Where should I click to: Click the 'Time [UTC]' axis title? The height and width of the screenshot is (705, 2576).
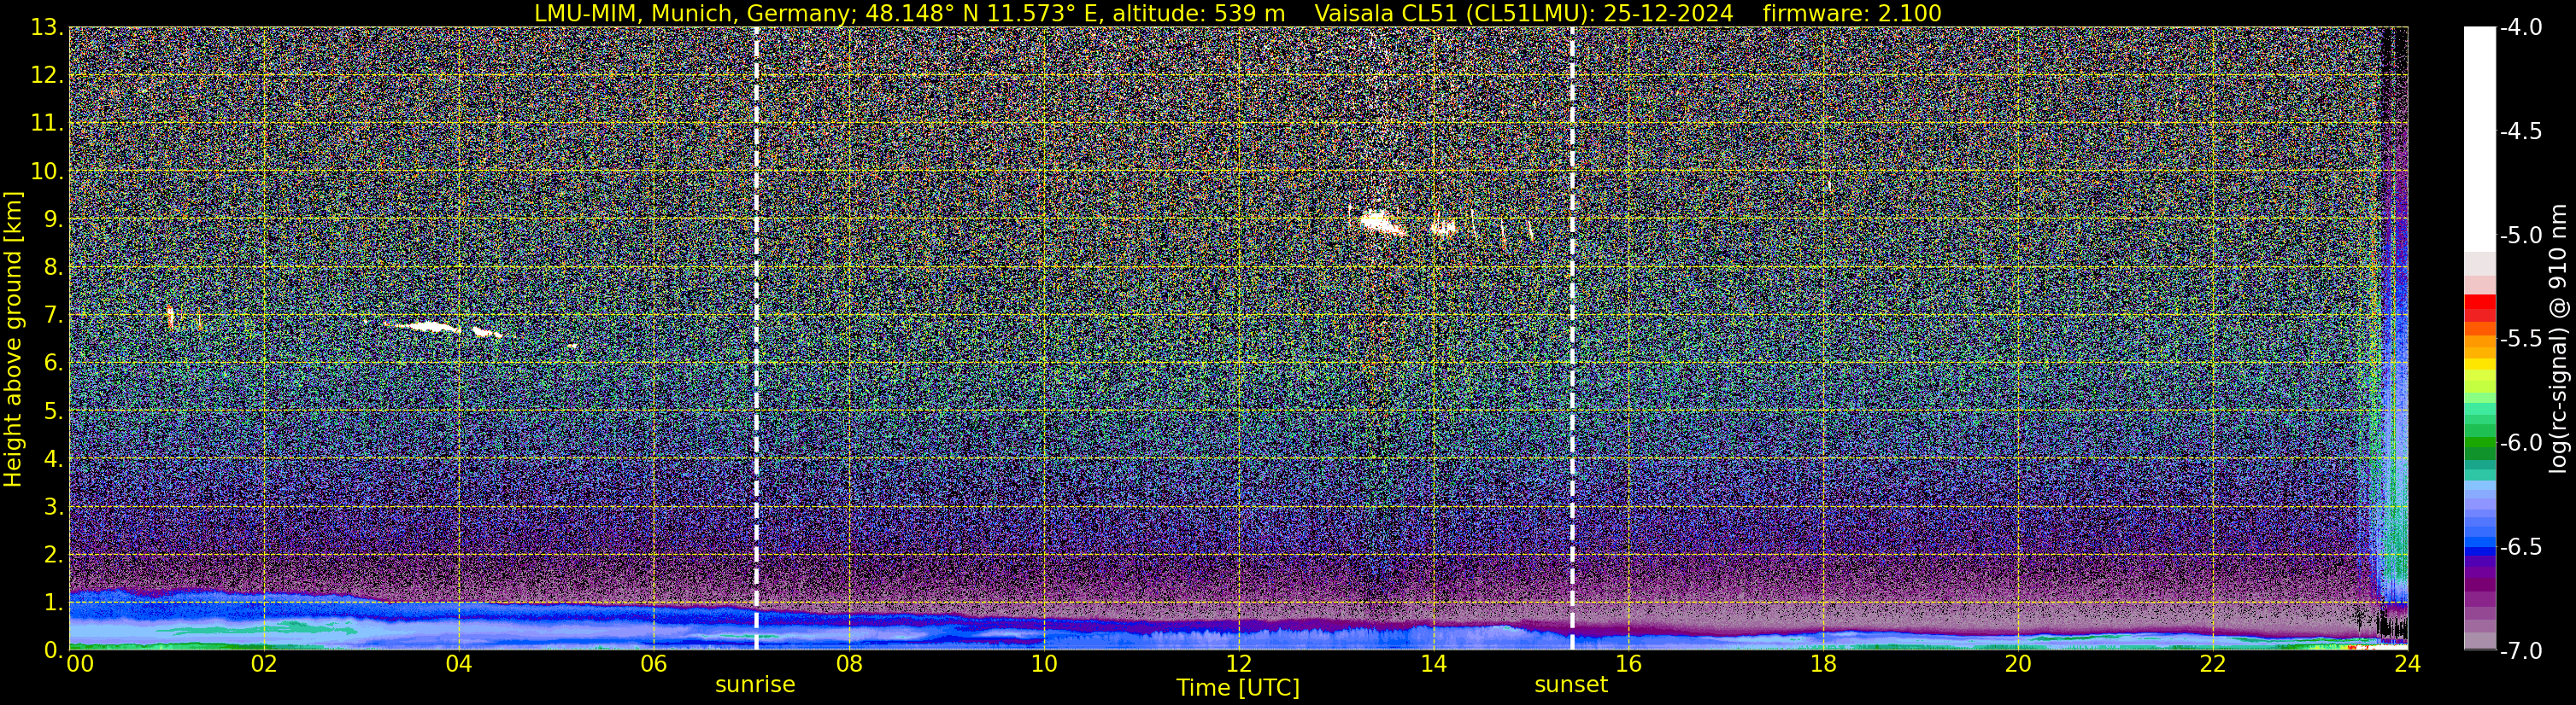tap(1238, 688)
